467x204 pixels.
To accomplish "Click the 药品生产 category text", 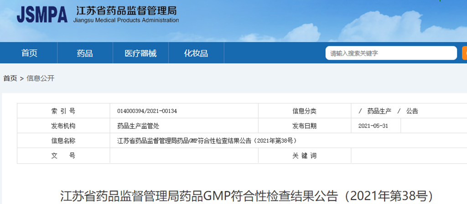I will coord(379,111).
